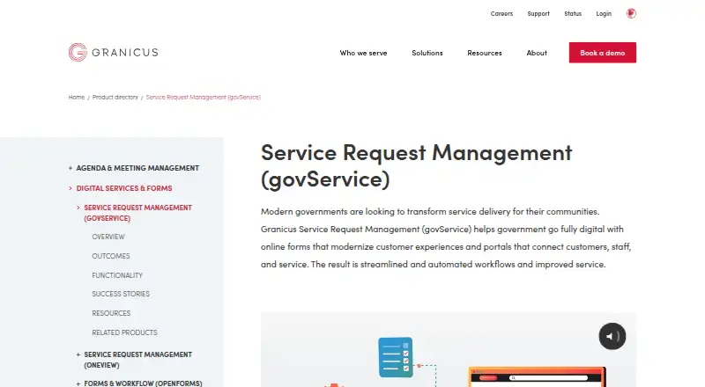Check the Status link
Screen dimensions: 705x387
click(x=573, y=14)
